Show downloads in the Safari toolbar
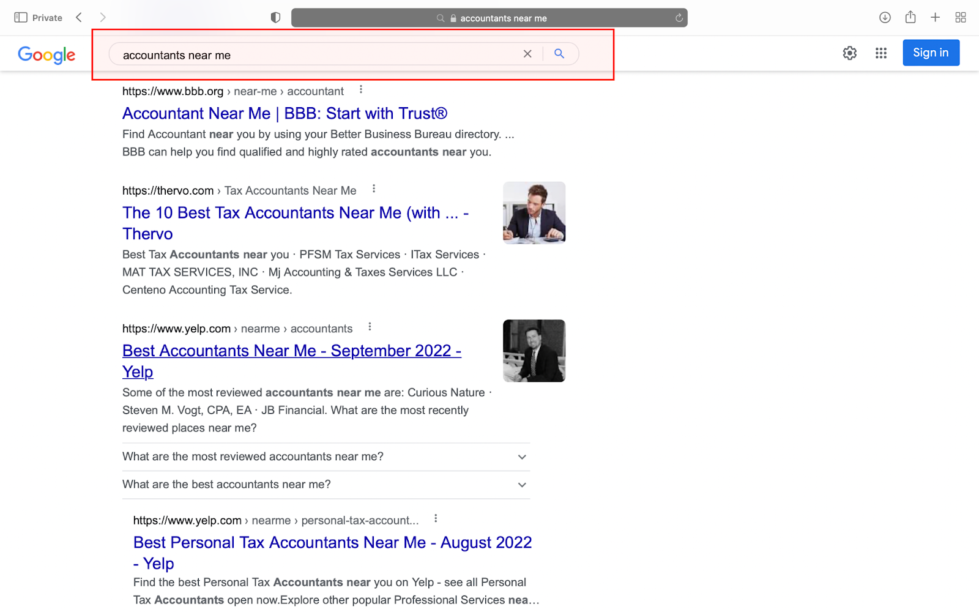979x612 pixels. [885, 18]
